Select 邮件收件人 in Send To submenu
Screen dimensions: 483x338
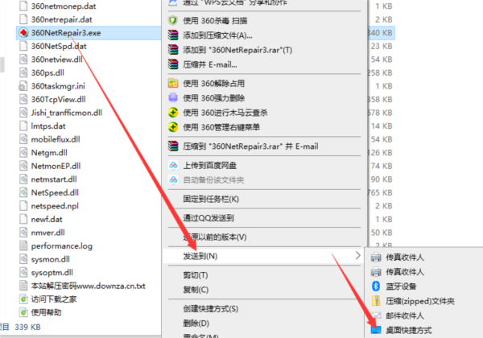click(x=424, y=315)
